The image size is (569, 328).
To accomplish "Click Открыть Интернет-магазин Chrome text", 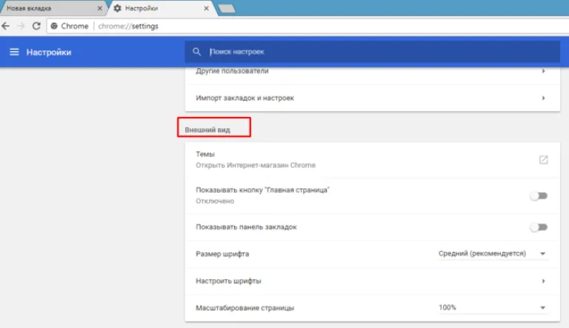I will 256,165.
